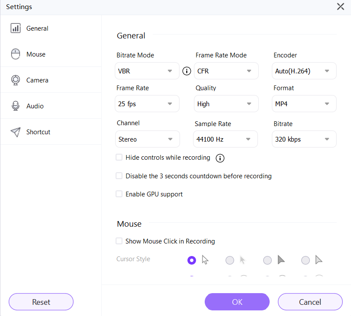
Task: Click the Audio microphone icon in sidebar
Action: point(16,106)
